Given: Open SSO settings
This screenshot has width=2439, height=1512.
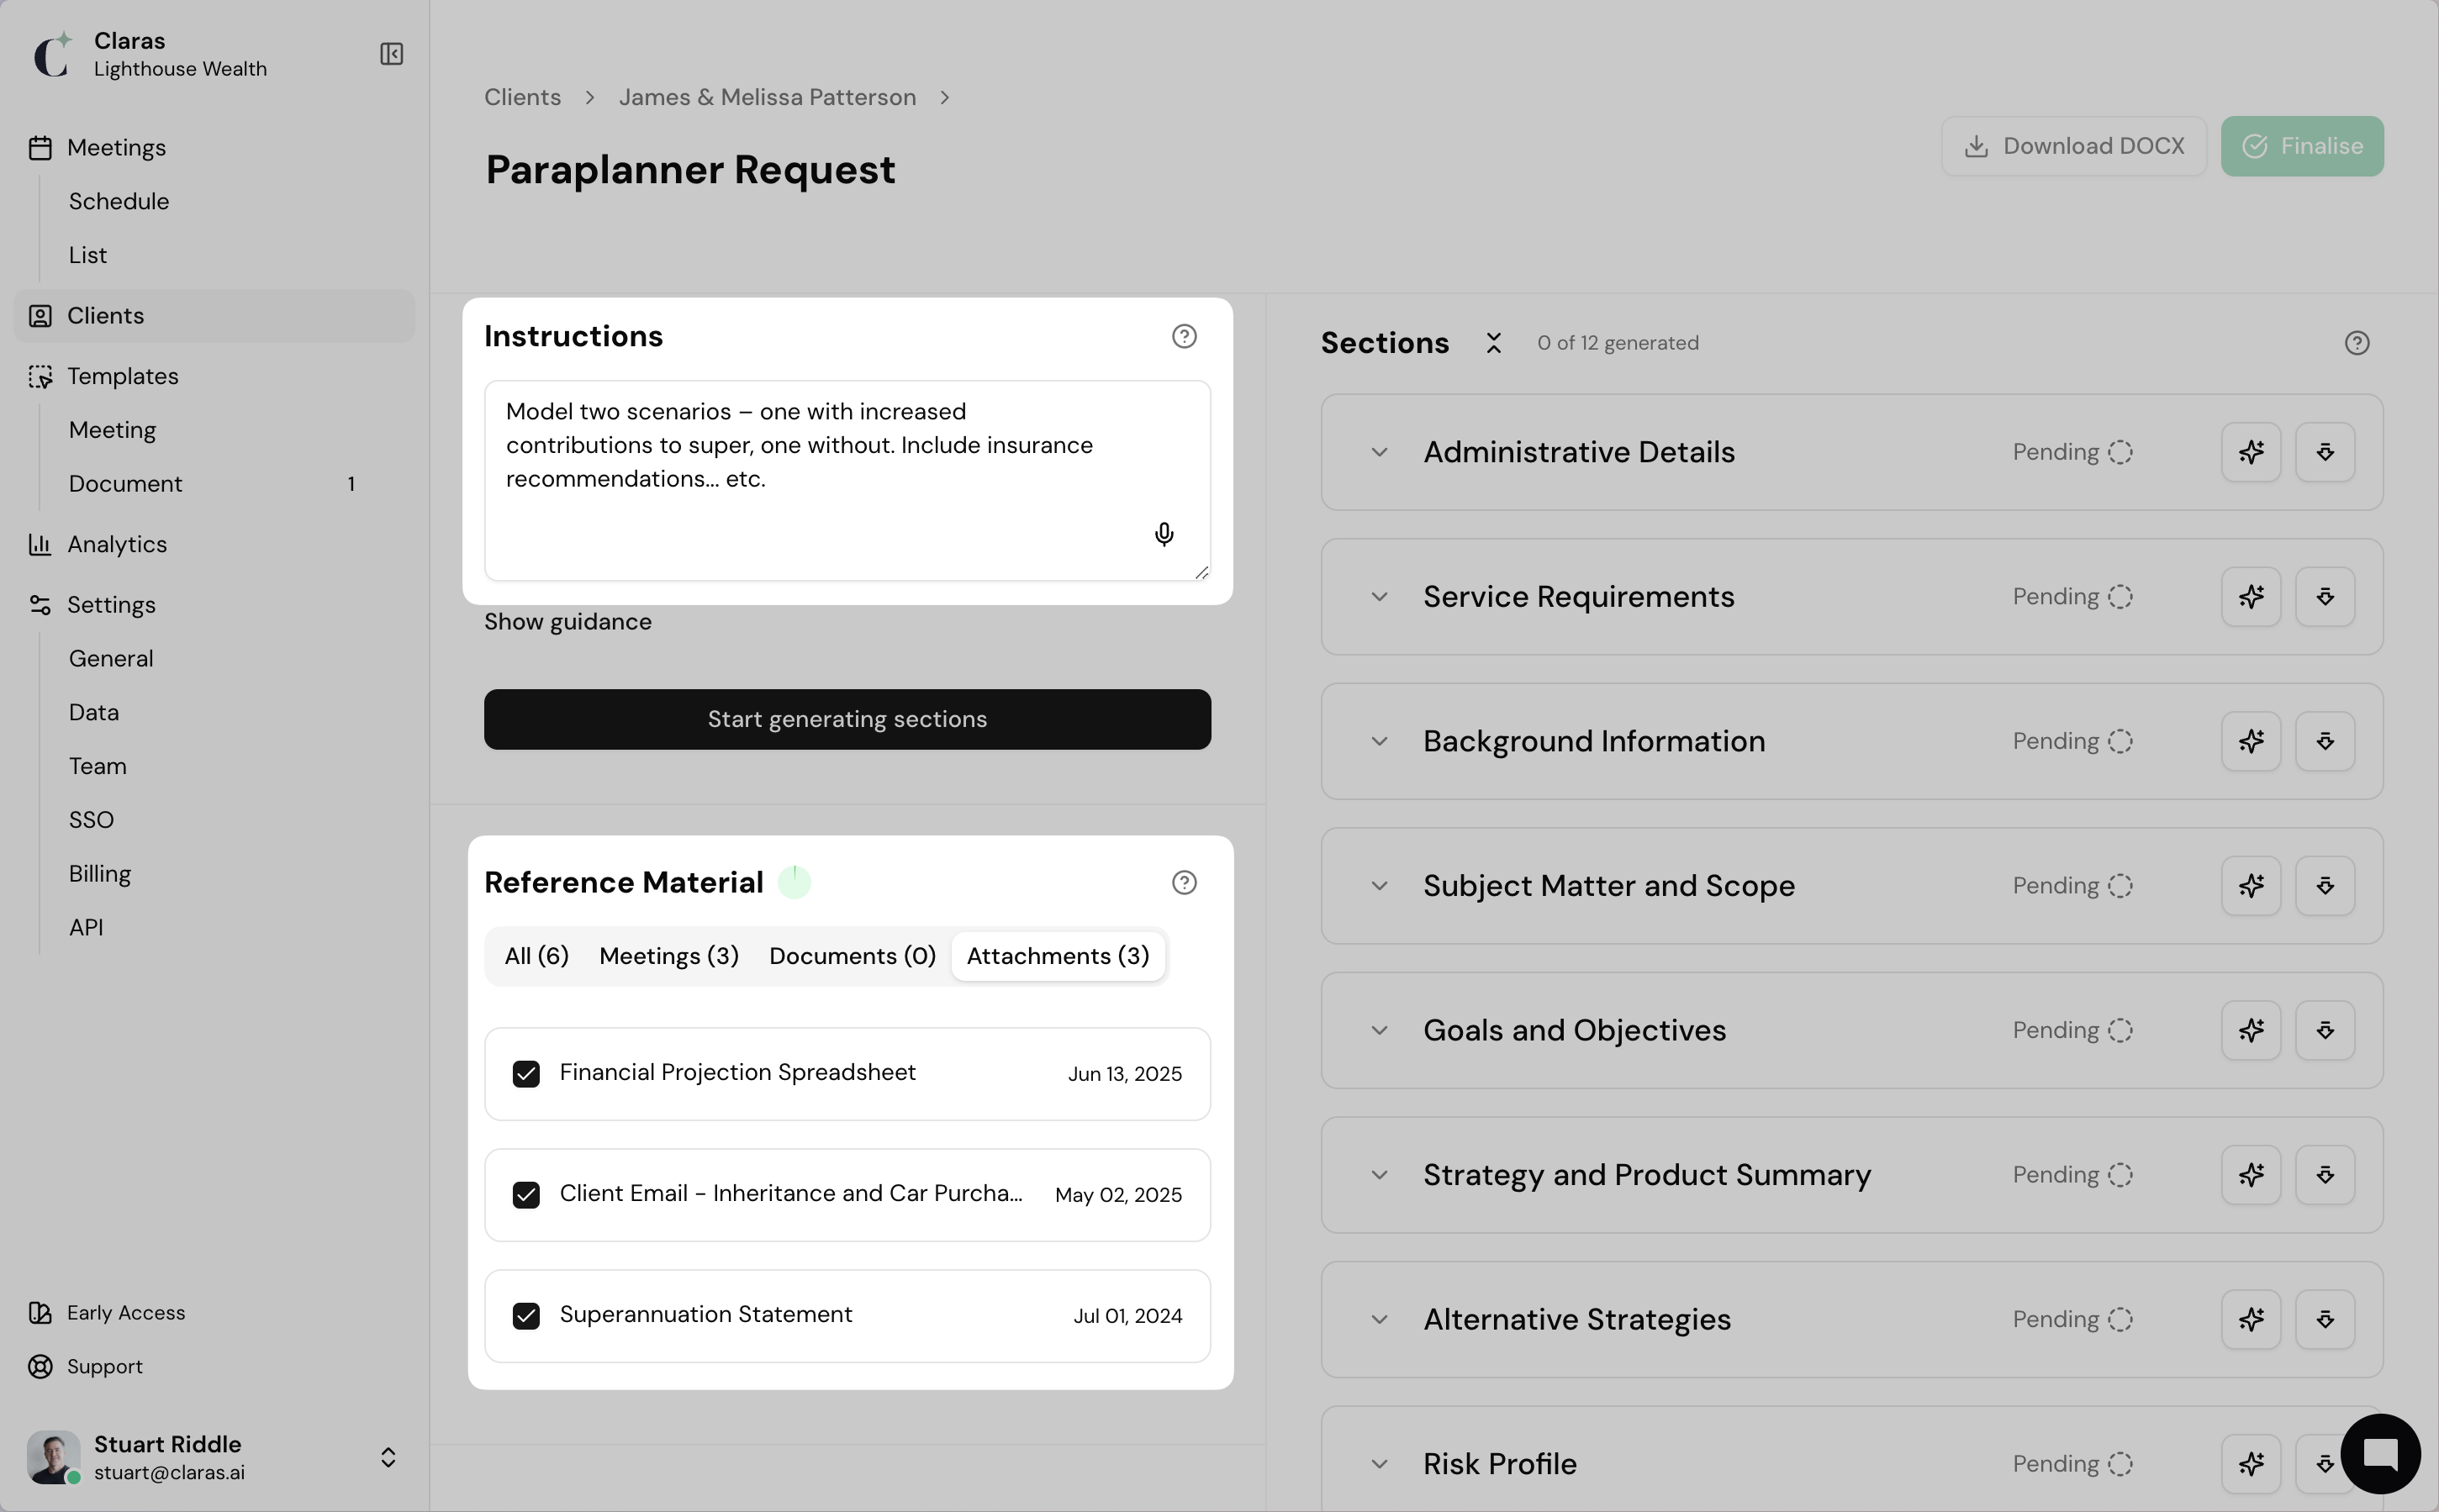Looking at the screenshot, I should (x=91, y=820).
